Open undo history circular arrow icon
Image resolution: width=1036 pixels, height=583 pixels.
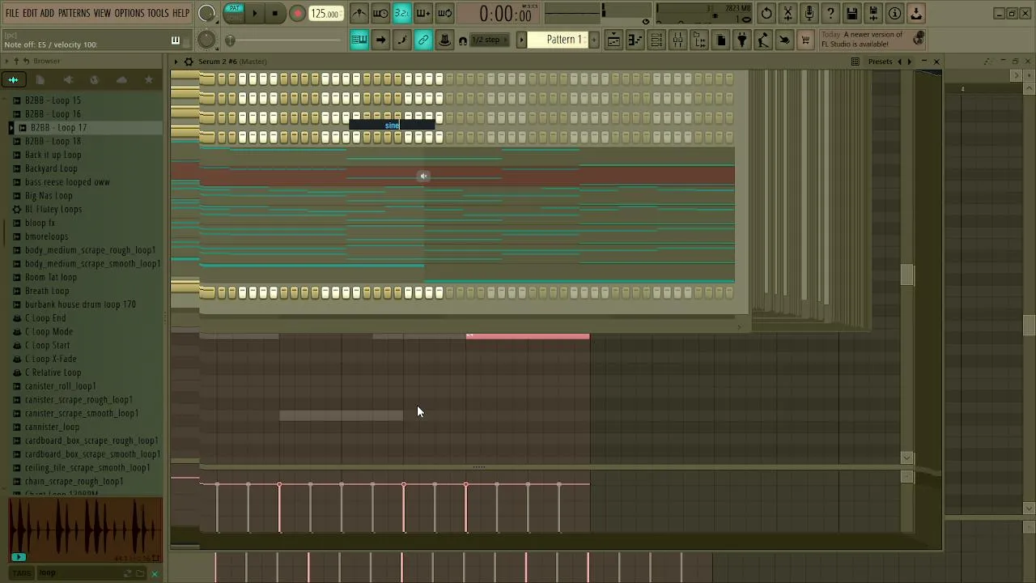(766, 13)
